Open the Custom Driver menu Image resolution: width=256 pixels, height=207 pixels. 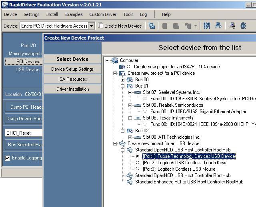(102, 14)
